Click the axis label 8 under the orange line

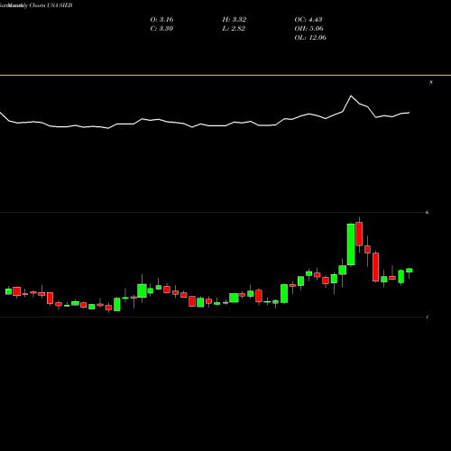click(x=431, y=82)
